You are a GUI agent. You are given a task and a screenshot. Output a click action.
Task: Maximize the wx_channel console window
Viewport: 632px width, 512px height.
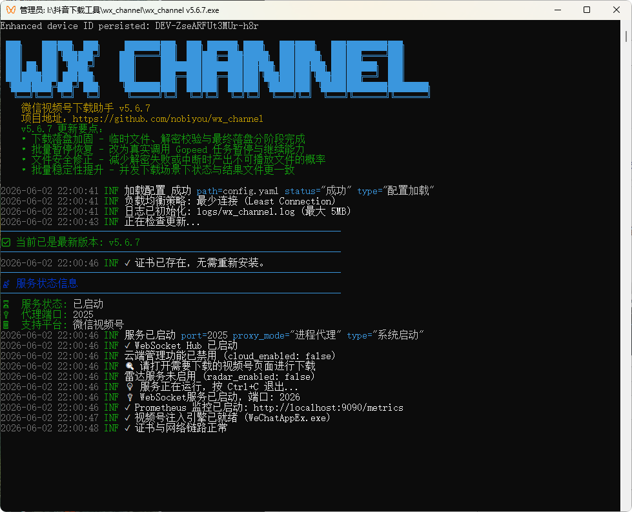[x=587, y=10]
